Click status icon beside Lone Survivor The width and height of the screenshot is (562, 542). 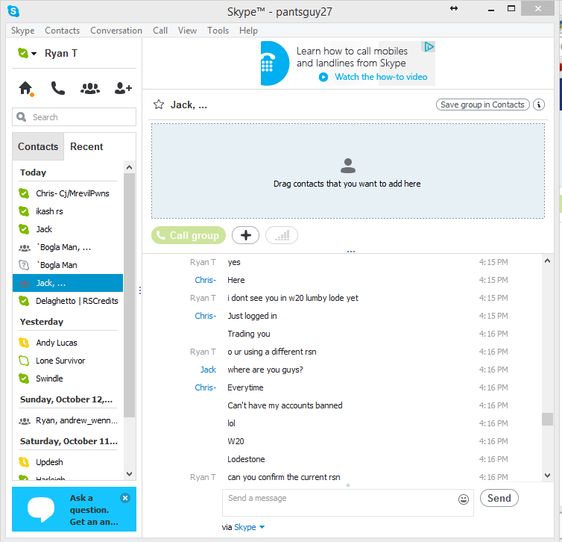(x=24, y=361)
